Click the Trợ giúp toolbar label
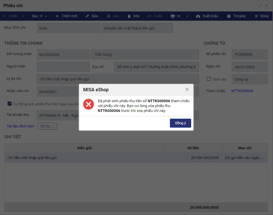 coord(239,16)
